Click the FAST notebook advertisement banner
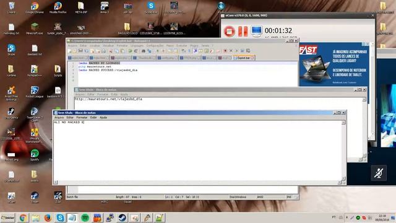Viewport: 396px width, 223px height. point(334,64)
